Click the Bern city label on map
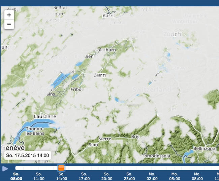The height and width of the screenshot is (181, 219). tap(100, 75)
